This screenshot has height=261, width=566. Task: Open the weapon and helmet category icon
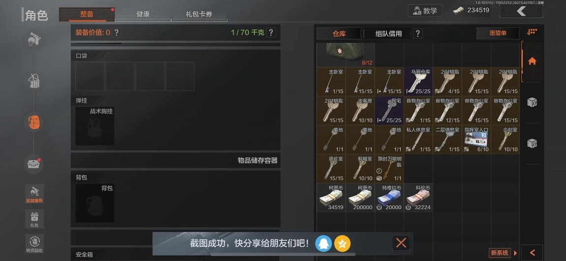click(x=34, y=38)
